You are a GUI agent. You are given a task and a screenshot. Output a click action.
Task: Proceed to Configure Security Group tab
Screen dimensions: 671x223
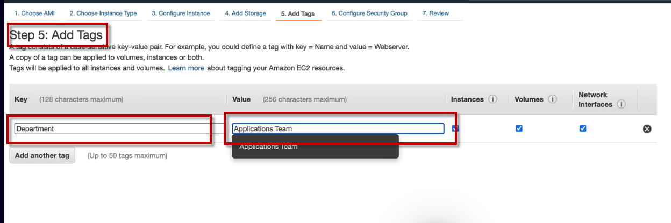(x=369, y=13)
